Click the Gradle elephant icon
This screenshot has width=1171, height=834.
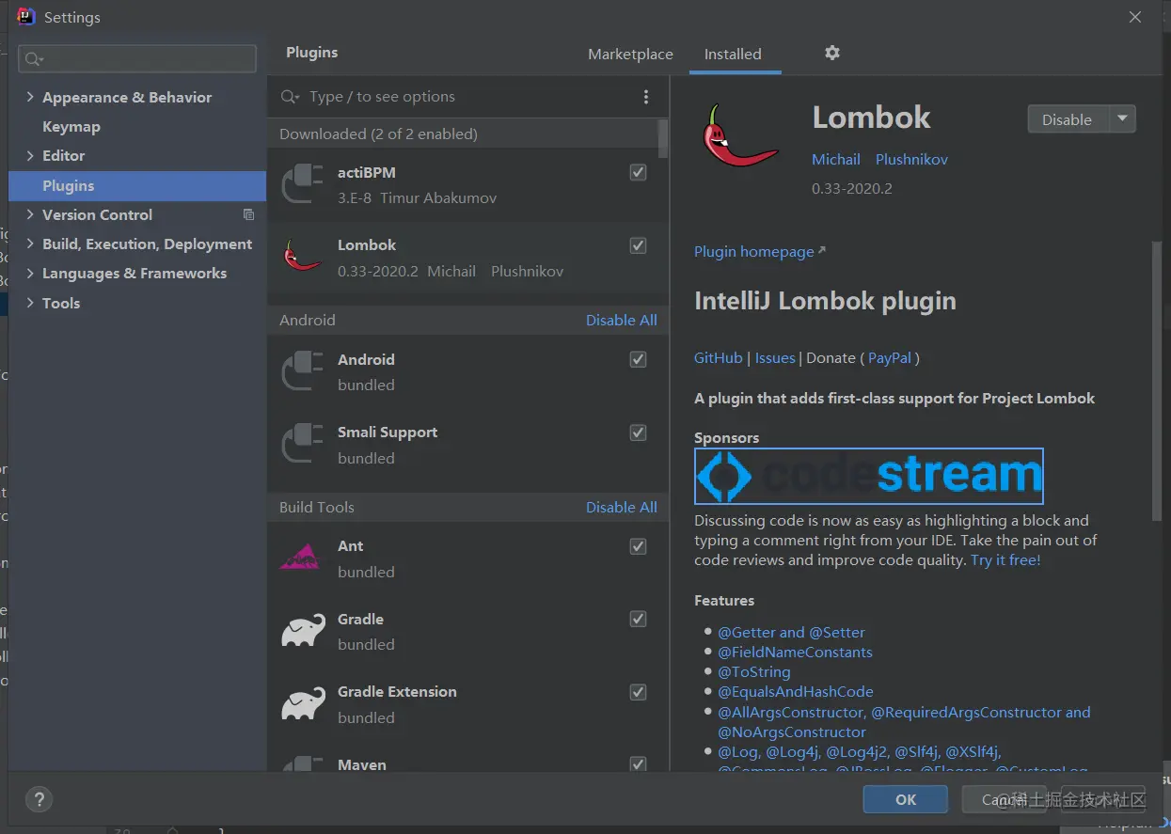303,631
